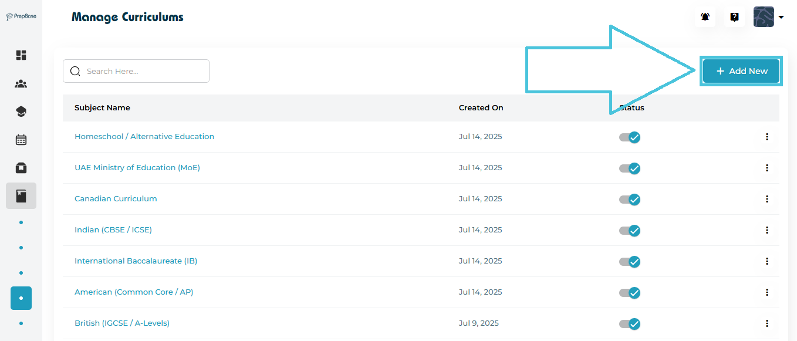Open the calendar icon in sidebar
The height and width of the screenshot is (341, 797).
(21, 140)
